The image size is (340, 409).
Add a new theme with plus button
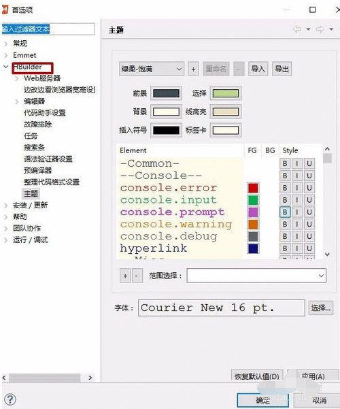(x=193, y=69)
